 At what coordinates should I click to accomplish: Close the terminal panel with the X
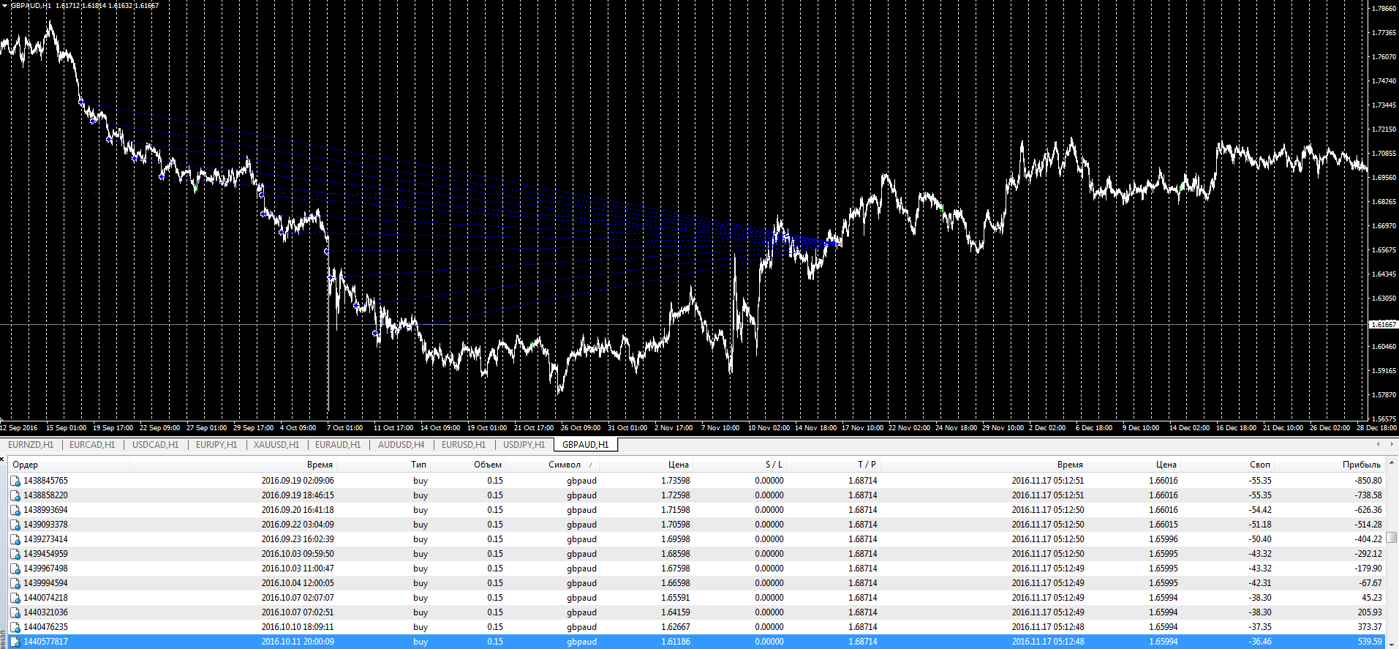3,459
